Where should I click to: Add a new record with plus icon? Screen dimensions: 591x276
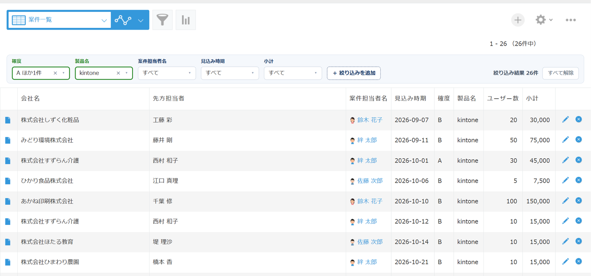click(518, 20)
